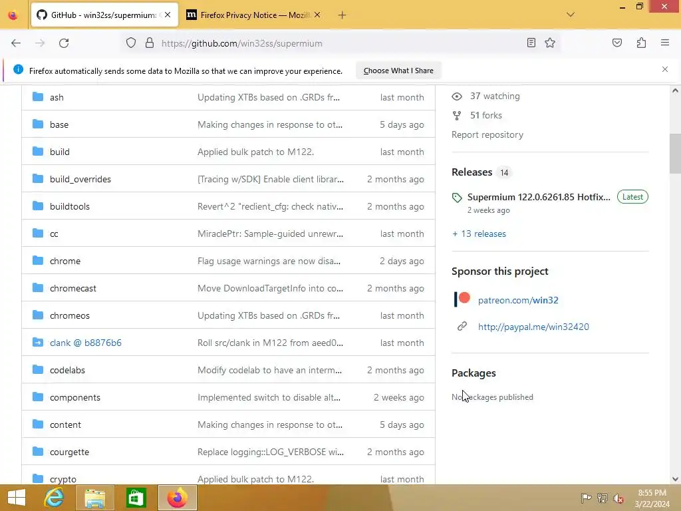
Task: Open the courgette folder
Action: (69, 452)
